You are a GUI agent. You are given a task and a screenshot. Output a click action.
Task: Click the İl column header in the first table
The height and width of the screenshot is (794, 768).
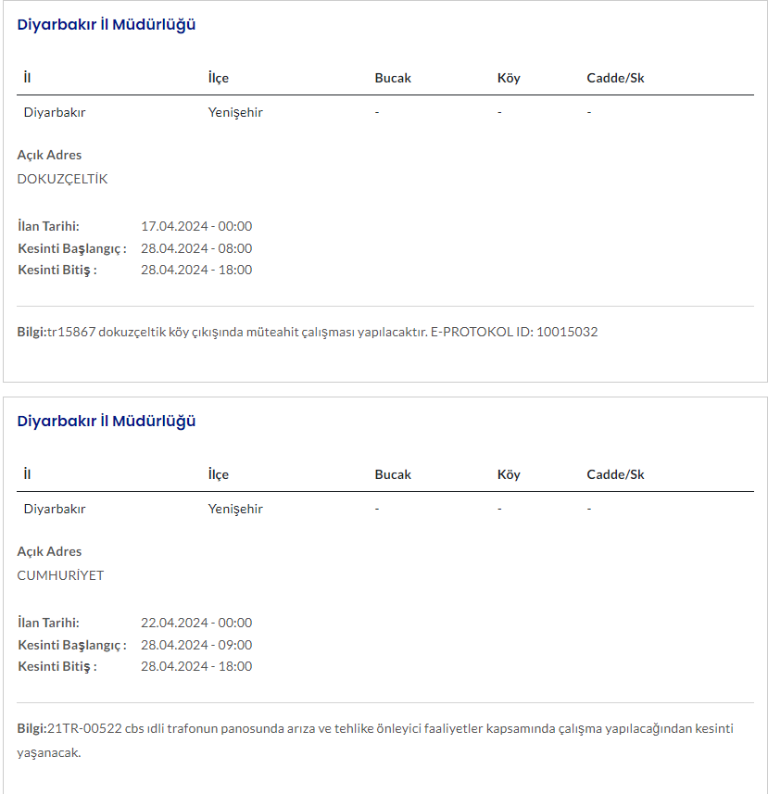(x=28, y=78)
